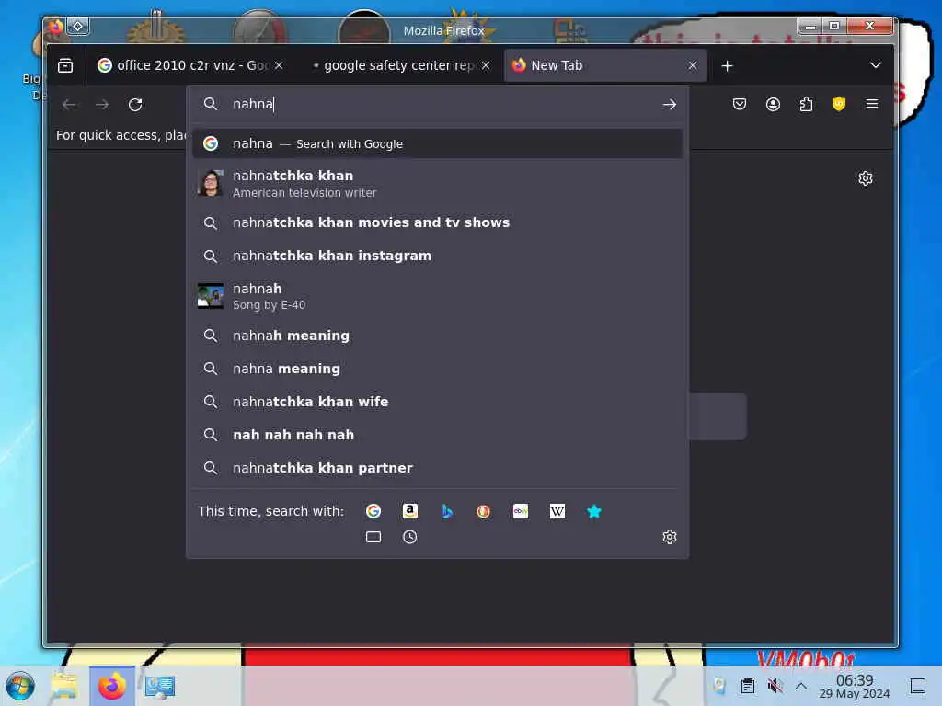
Task: Select the New Tab tab
Action: pos(605,65)
